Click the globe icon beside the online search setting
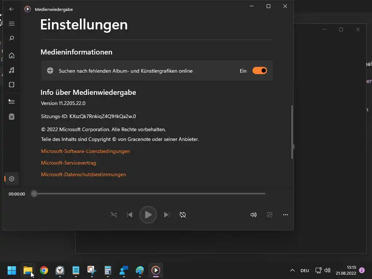The width and height of the screenshot is (372, 279). point(50,71)
